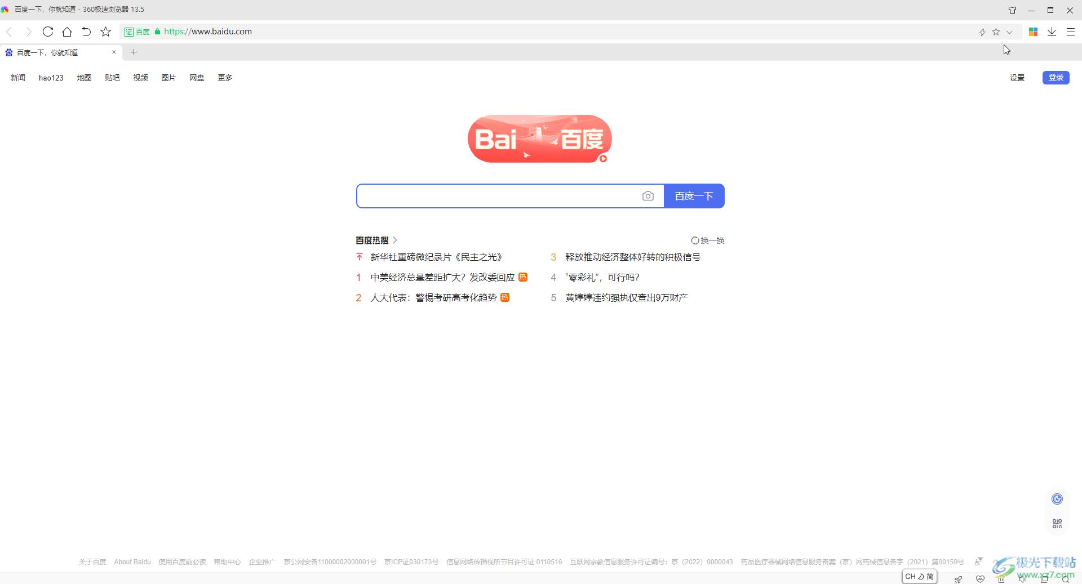Open 使用百度前必读 footer link
The height and width of the screenshot is (584, 1082).
[x=182, y=562]
